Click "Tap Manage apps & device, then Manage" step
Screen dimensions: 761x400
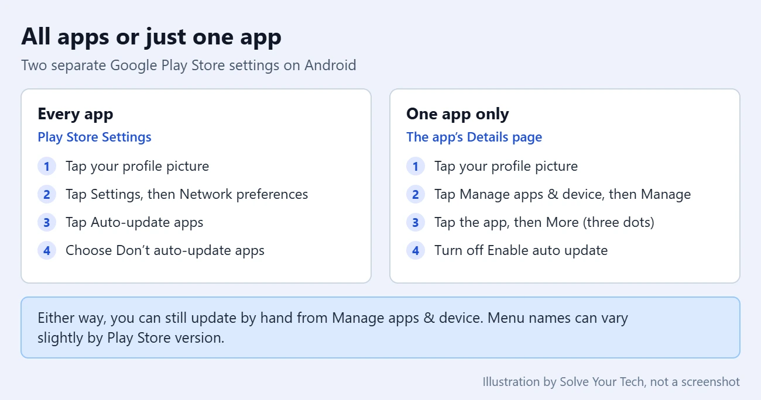[x=563, y=194]
